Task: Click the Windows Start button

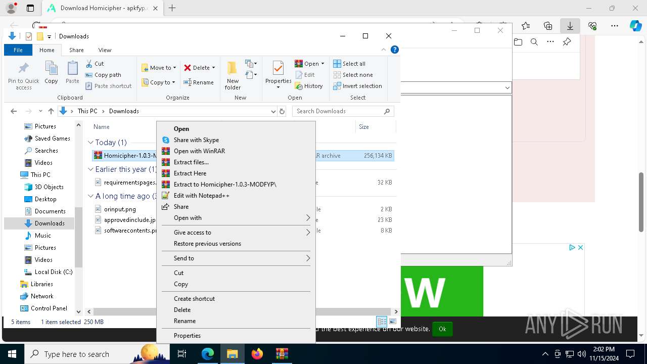Action: click(x=12, y=354)
